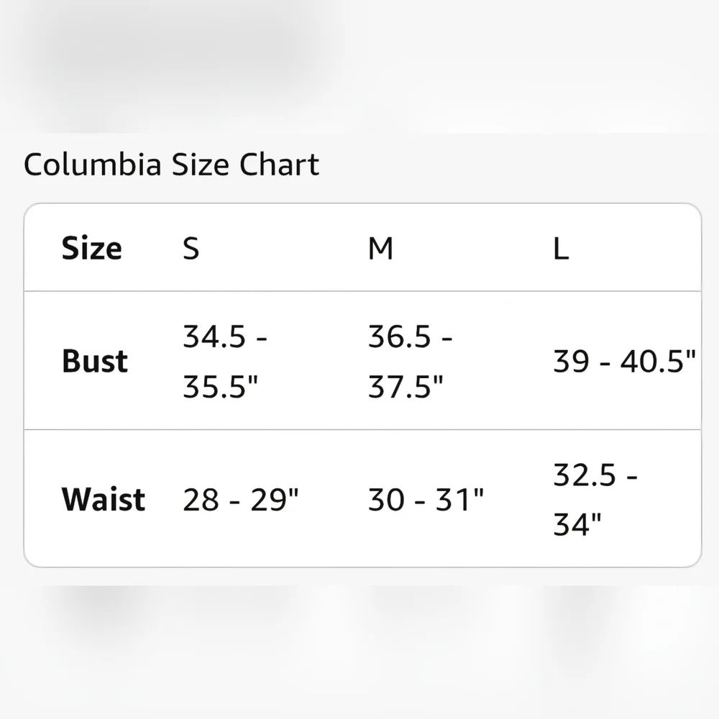Click the 30 - 31" waist measurement
Image resolution: width=719 pixels, height=719 pixels.
426,500
